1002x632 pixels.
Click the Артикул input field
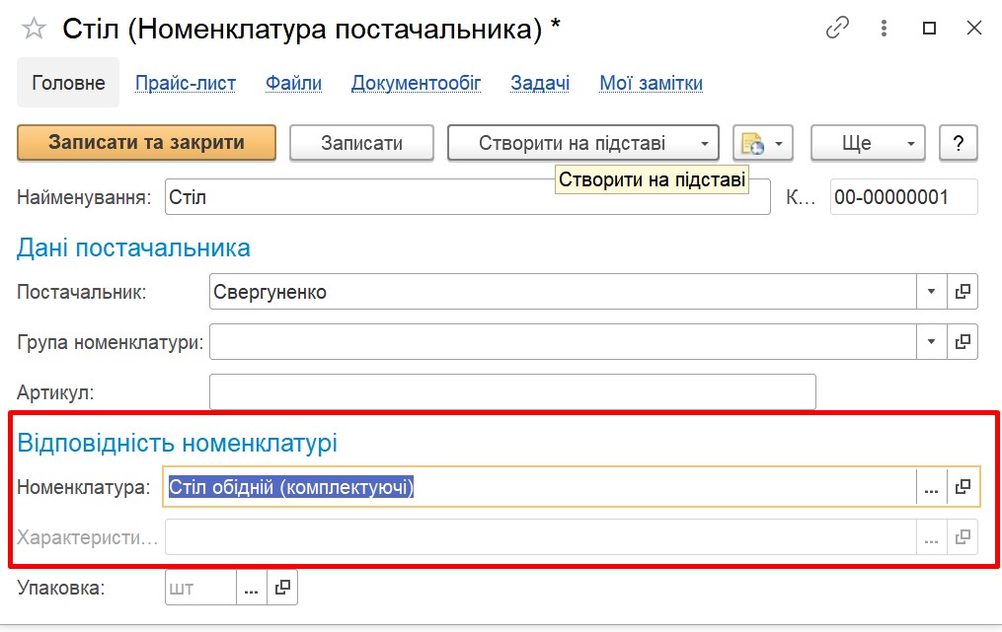[512, 392]
